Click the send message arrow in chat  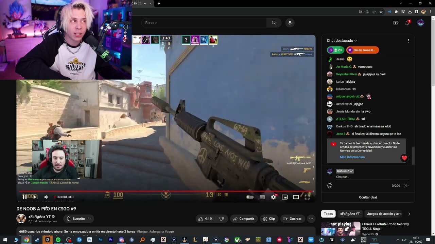pos(406,186)
